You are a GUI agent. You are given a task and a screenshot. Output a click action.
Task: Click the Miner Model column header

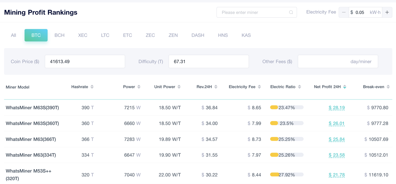pyautogui.click(x=17, y=87)
